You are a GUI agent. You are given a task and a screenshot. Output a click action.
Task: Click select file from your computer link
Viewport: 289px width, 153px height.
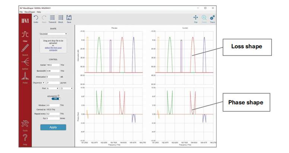tap(53, 49)
